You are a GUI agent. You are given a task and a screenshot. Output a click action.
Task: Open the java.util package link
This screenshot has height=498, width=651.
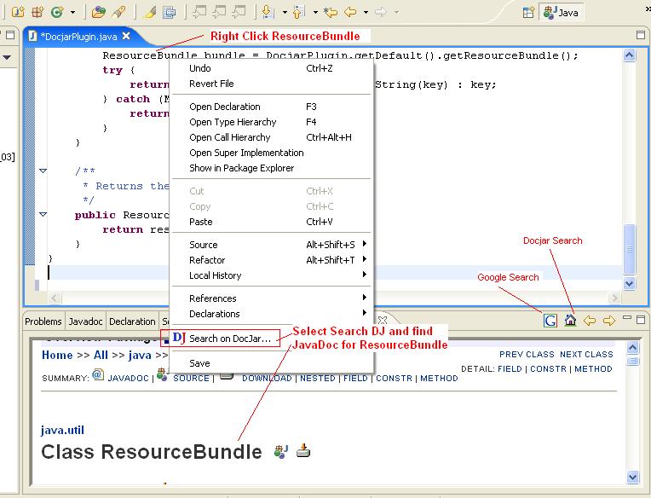tap(62, 431)
